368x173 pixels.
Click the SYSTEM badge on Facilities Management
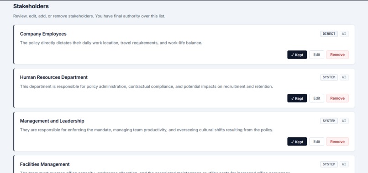click(x=329, y=164)
